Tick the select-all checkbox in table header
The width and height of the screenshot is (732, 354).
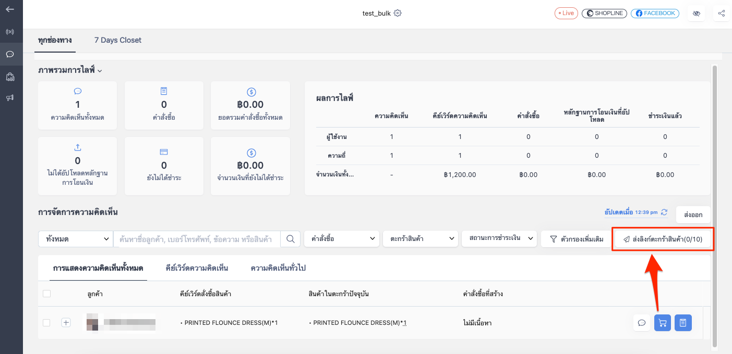tap(46, 294)
